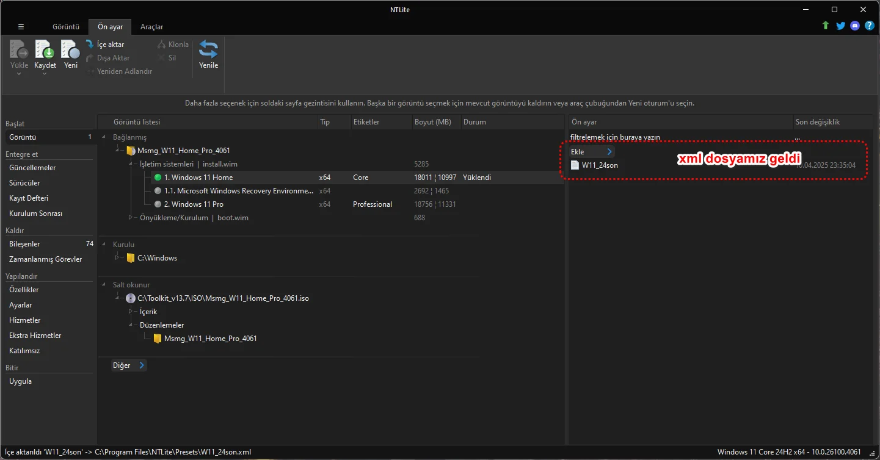Expand the Diğer section arrow

click(142, 365)
